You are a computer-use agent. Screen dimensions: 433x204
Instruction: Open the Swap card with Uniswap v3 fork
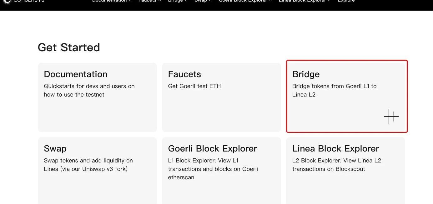pyautogui.click(x=97, y=171)
